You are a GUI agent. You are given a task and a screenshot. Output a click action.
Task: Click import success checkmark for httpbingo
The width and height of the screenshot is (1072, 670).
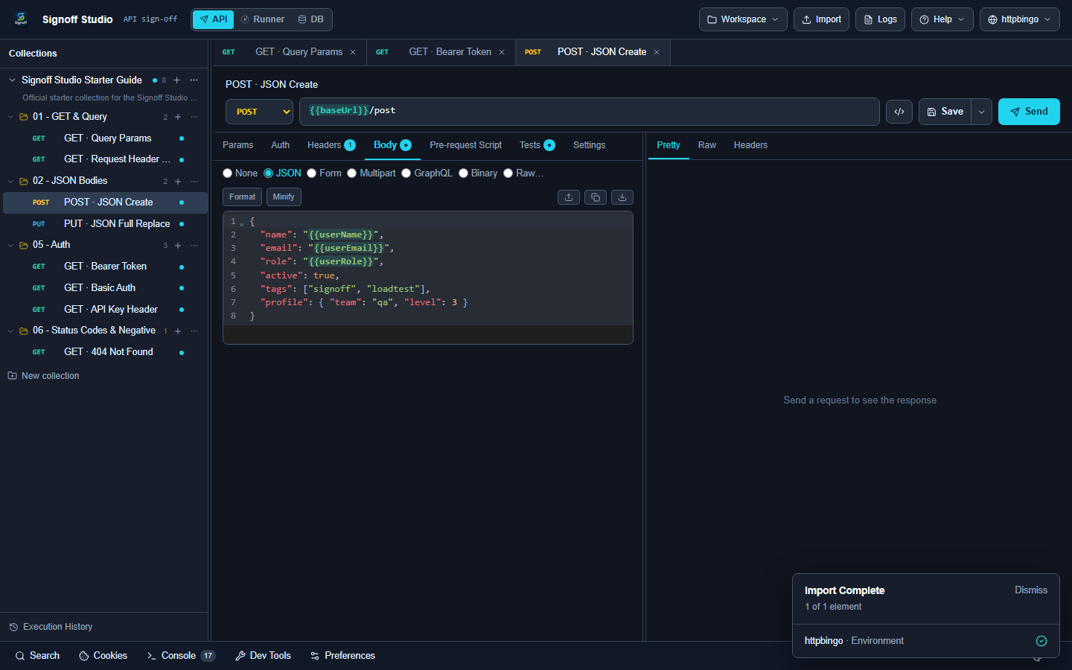tap(1041, 641)
